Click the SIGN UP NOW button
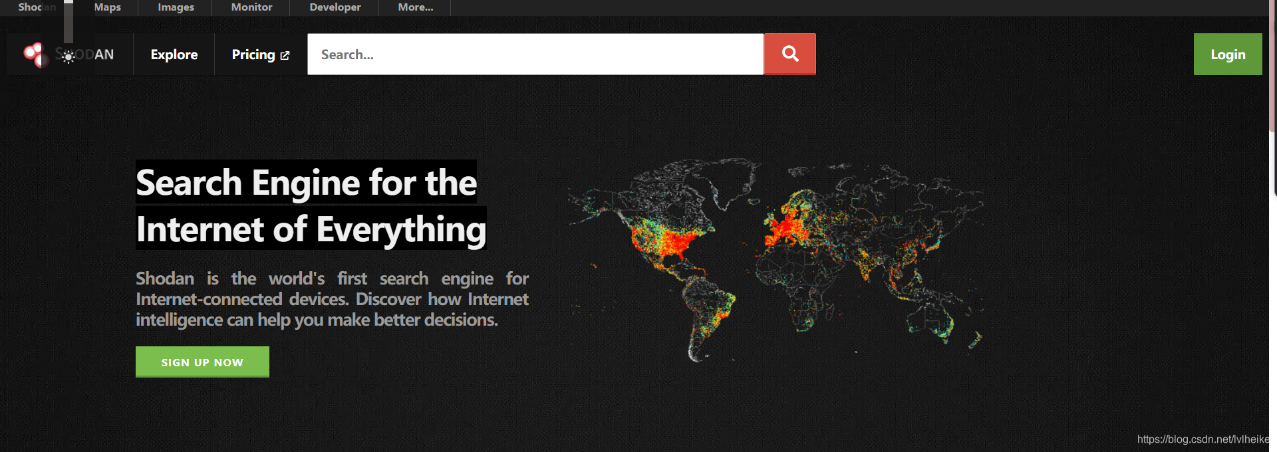This screenshot has width=1277, height=452. [x=202, y=362]
